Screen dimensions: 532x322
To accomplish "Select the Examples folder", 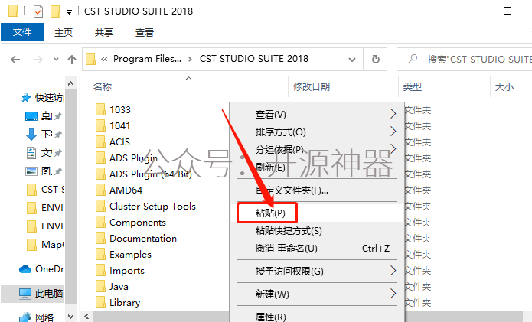I will point(130,255).
